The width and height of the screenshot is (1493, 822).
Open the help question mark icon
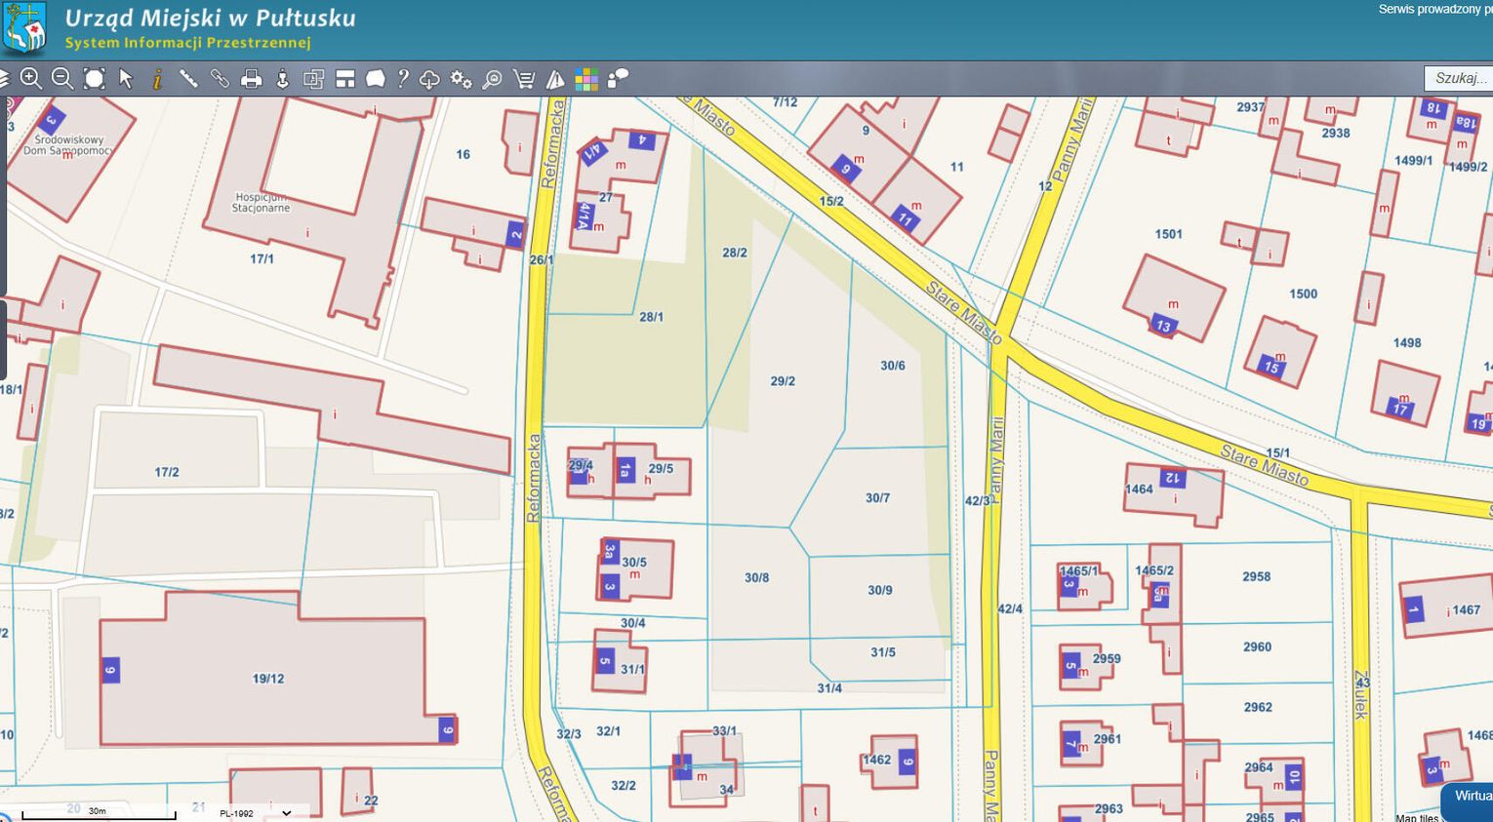[402, 79]
